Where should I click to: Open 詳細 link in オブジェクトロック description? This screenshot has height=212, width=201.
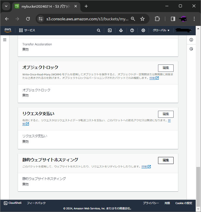click(x=154, y=78)
